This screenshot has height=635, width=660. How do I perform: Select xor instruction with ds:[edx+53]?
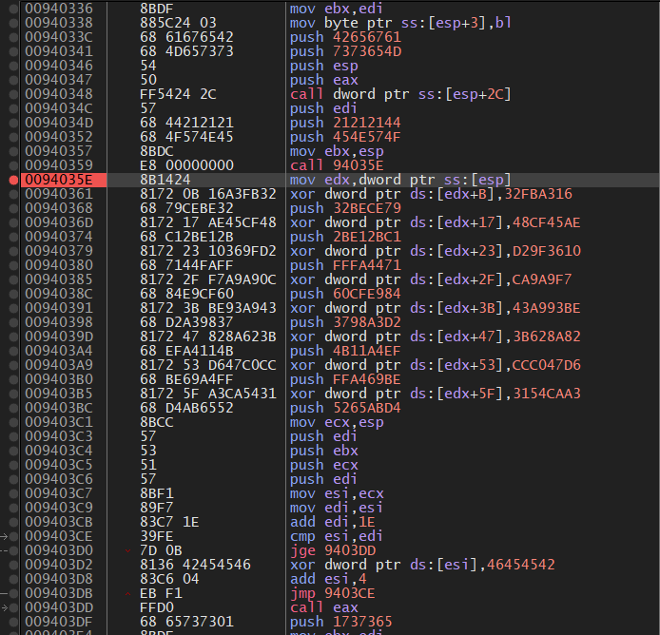coord(435,365)
